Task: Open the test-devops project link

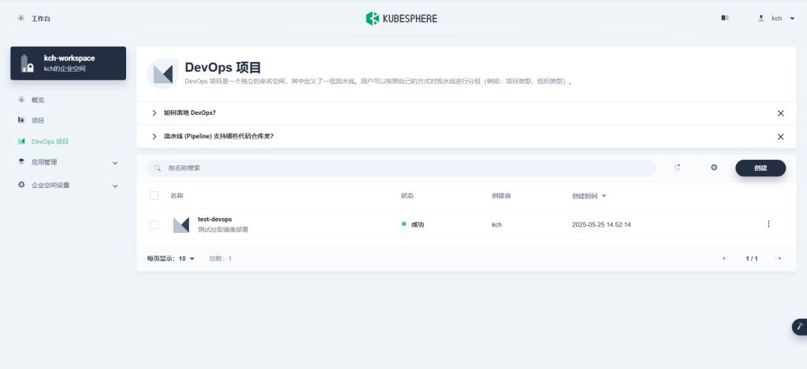Action: click(x=214, y=220)
